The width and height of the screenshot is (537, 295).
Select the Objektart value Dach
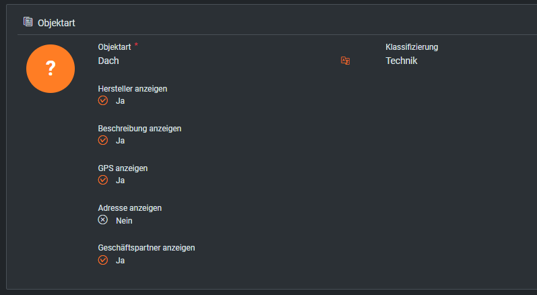pos(109,61)
